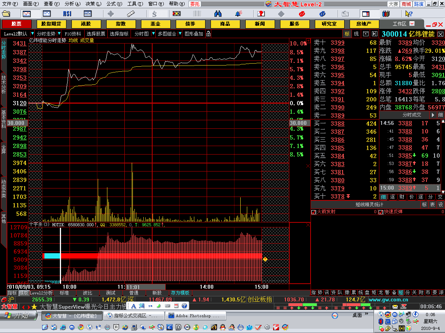Click the 选择指标 button
The height and width of the screenshot is (333, 445).
119,34
